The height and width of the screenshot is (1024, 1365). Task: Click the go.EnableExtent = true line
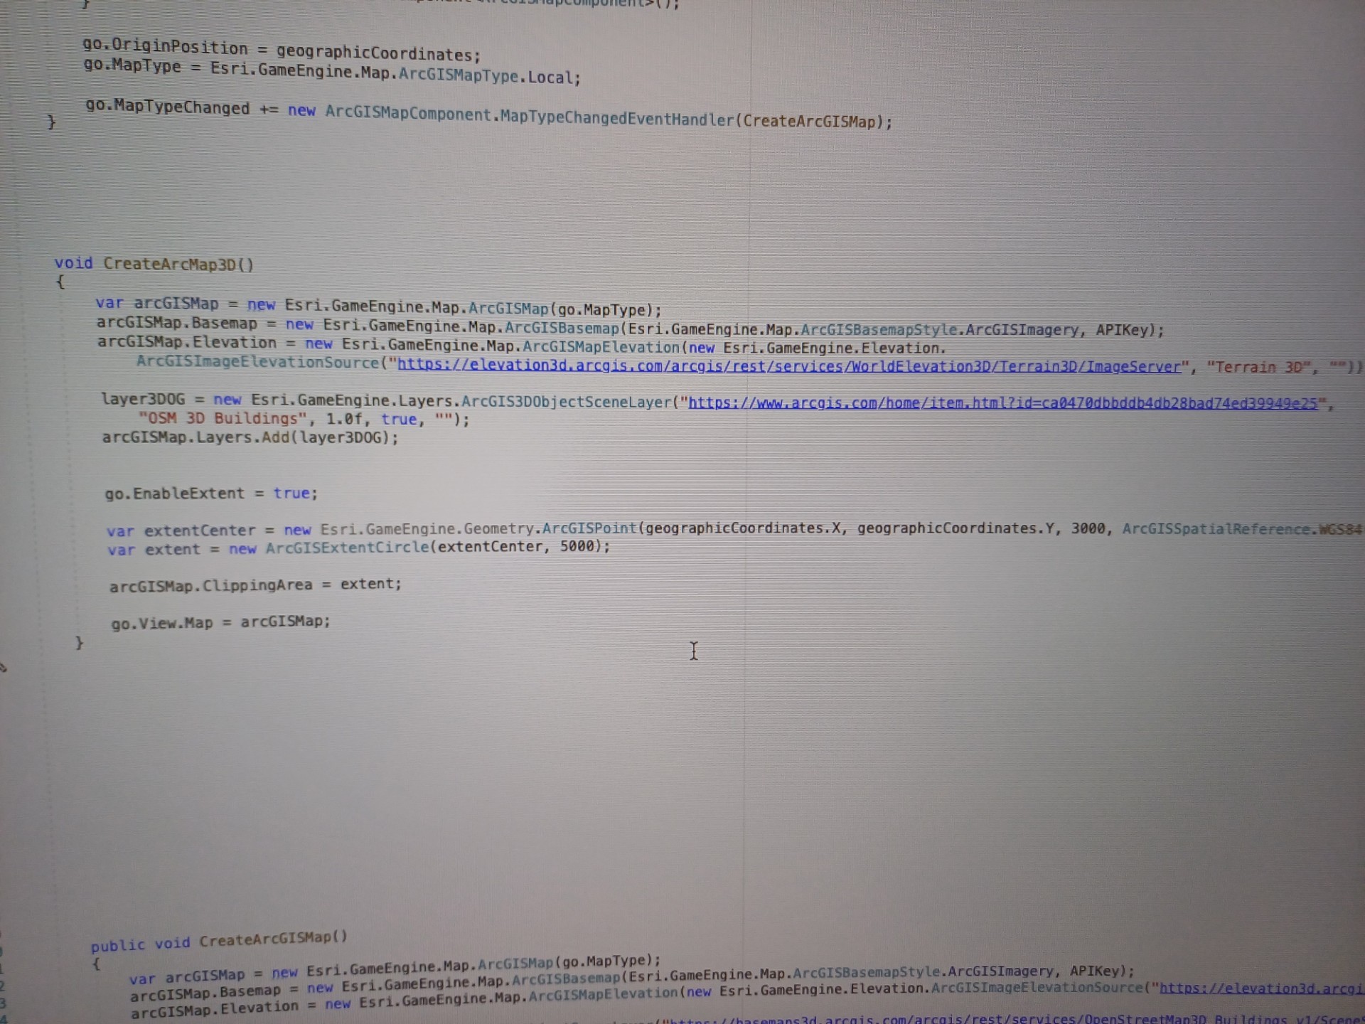coord(210,494)
